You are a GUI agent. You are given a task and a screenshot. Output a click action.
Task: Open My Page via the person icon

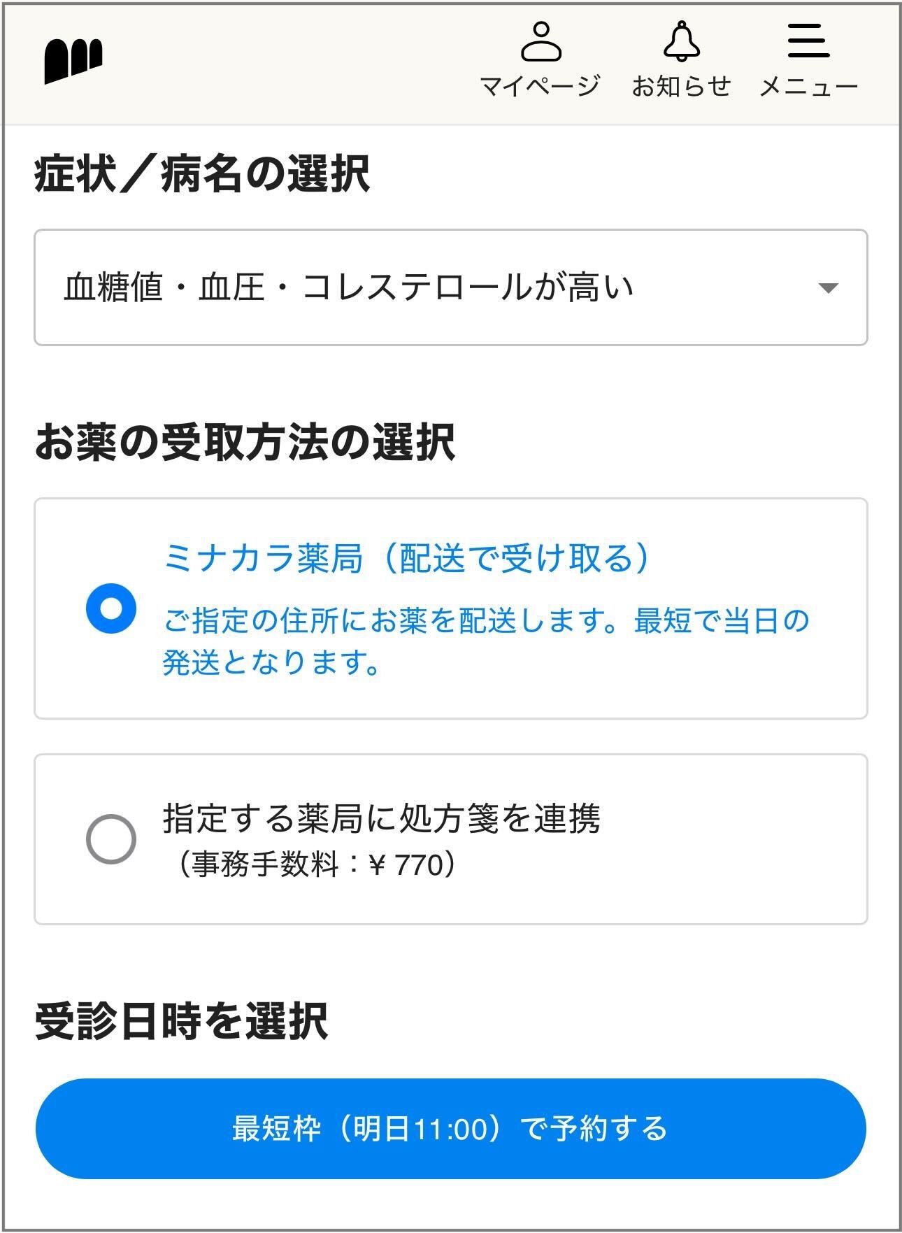(x=541, y=41)
